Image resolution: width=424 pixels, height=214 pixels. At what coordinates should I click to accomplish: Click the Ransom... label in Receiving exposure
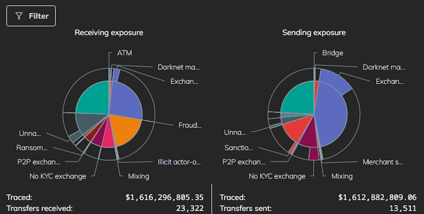point(32,148)
